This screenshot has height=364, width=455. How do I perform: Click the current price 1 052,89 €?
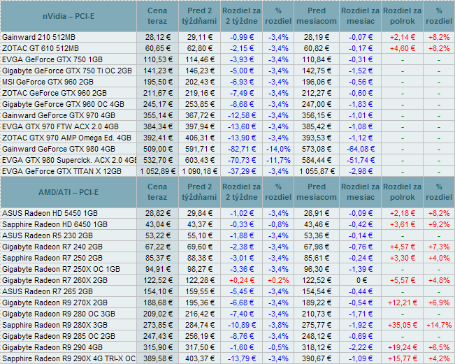[x=158, y=171]
